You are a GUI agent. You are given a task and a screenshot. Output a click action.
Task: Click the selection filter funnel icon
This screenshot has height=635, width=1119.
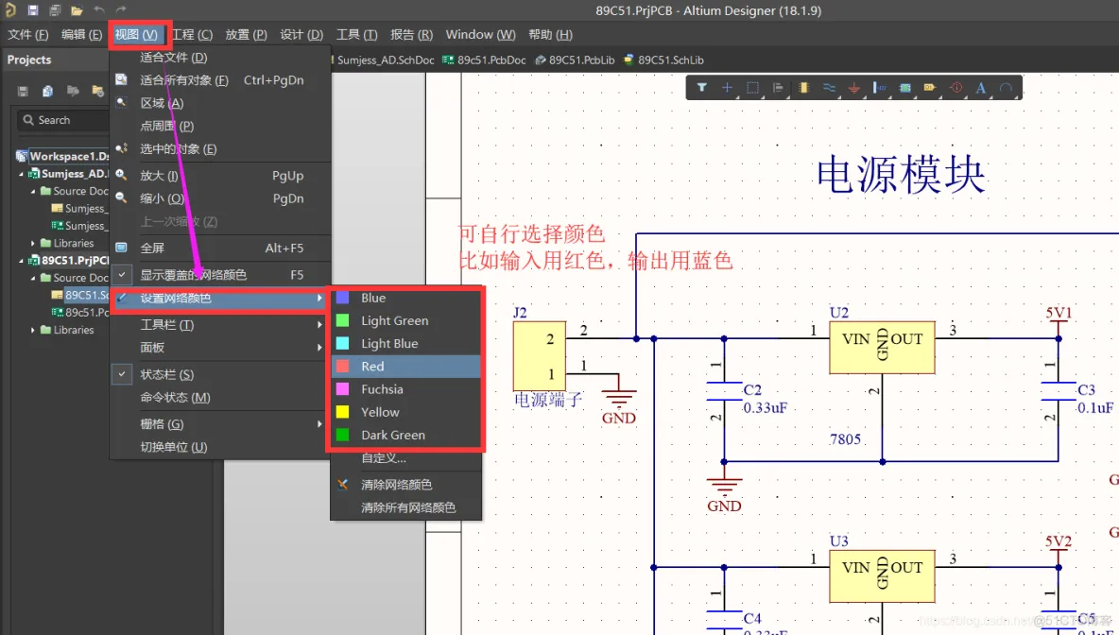pyautogui.click(x=702, y=88)
